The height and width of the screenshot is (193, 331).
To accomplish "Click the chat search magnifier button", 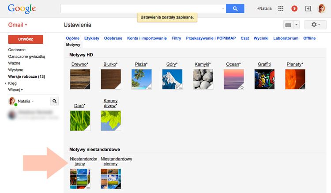I will (x=54, y=101).
